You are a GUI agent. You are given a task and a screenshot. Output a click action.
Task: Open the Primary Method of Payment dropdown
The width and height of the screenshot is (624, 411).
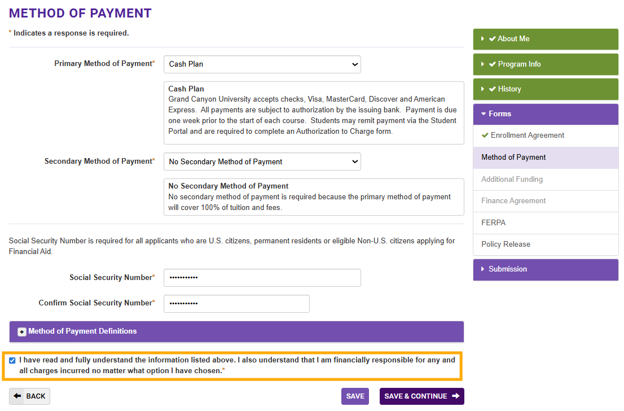(x=262, y=64)
